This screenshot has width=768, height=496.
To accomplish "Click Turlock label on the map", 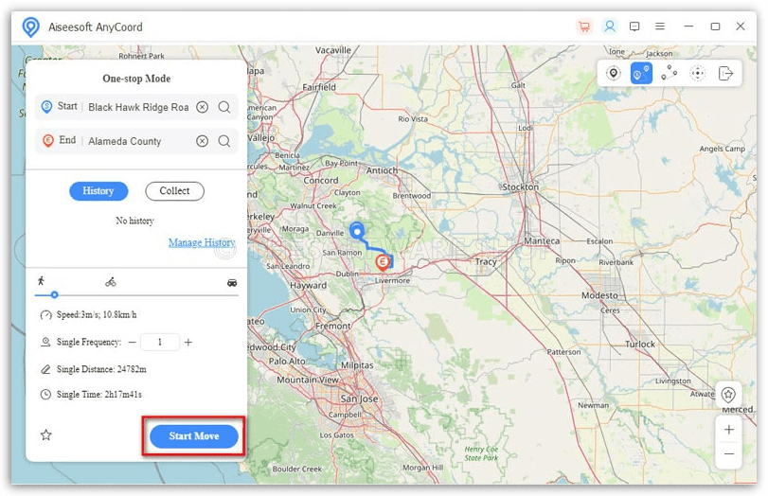I will (x=640, y=345).
